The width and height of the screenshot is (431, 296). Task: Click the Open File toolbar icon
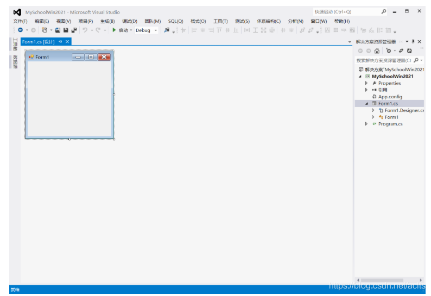pyautogui.click(x=58, y=30)
